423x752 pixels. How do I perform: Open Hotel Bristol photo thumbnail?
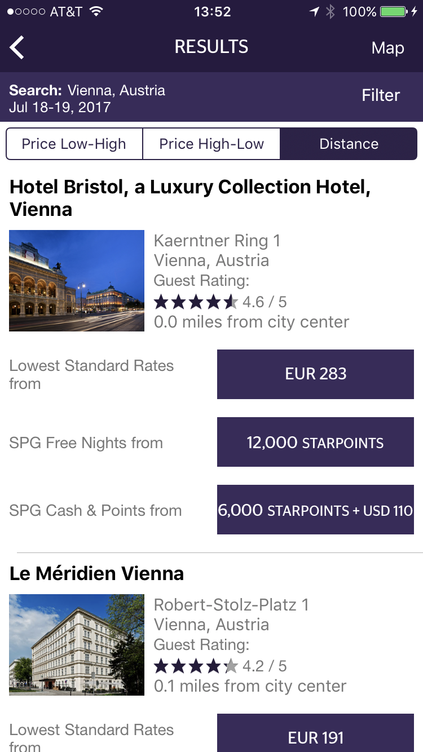77,280
